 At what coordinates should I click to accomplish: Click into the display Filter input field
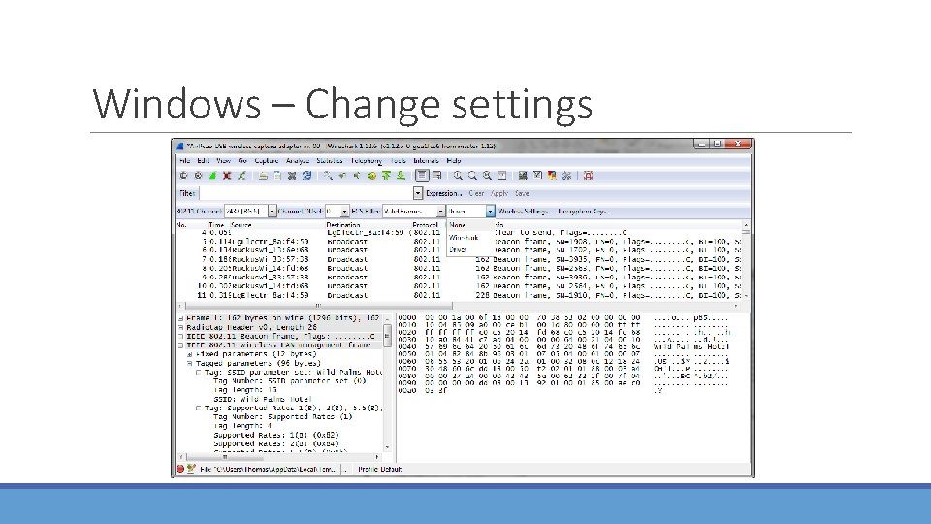(306, 193)
